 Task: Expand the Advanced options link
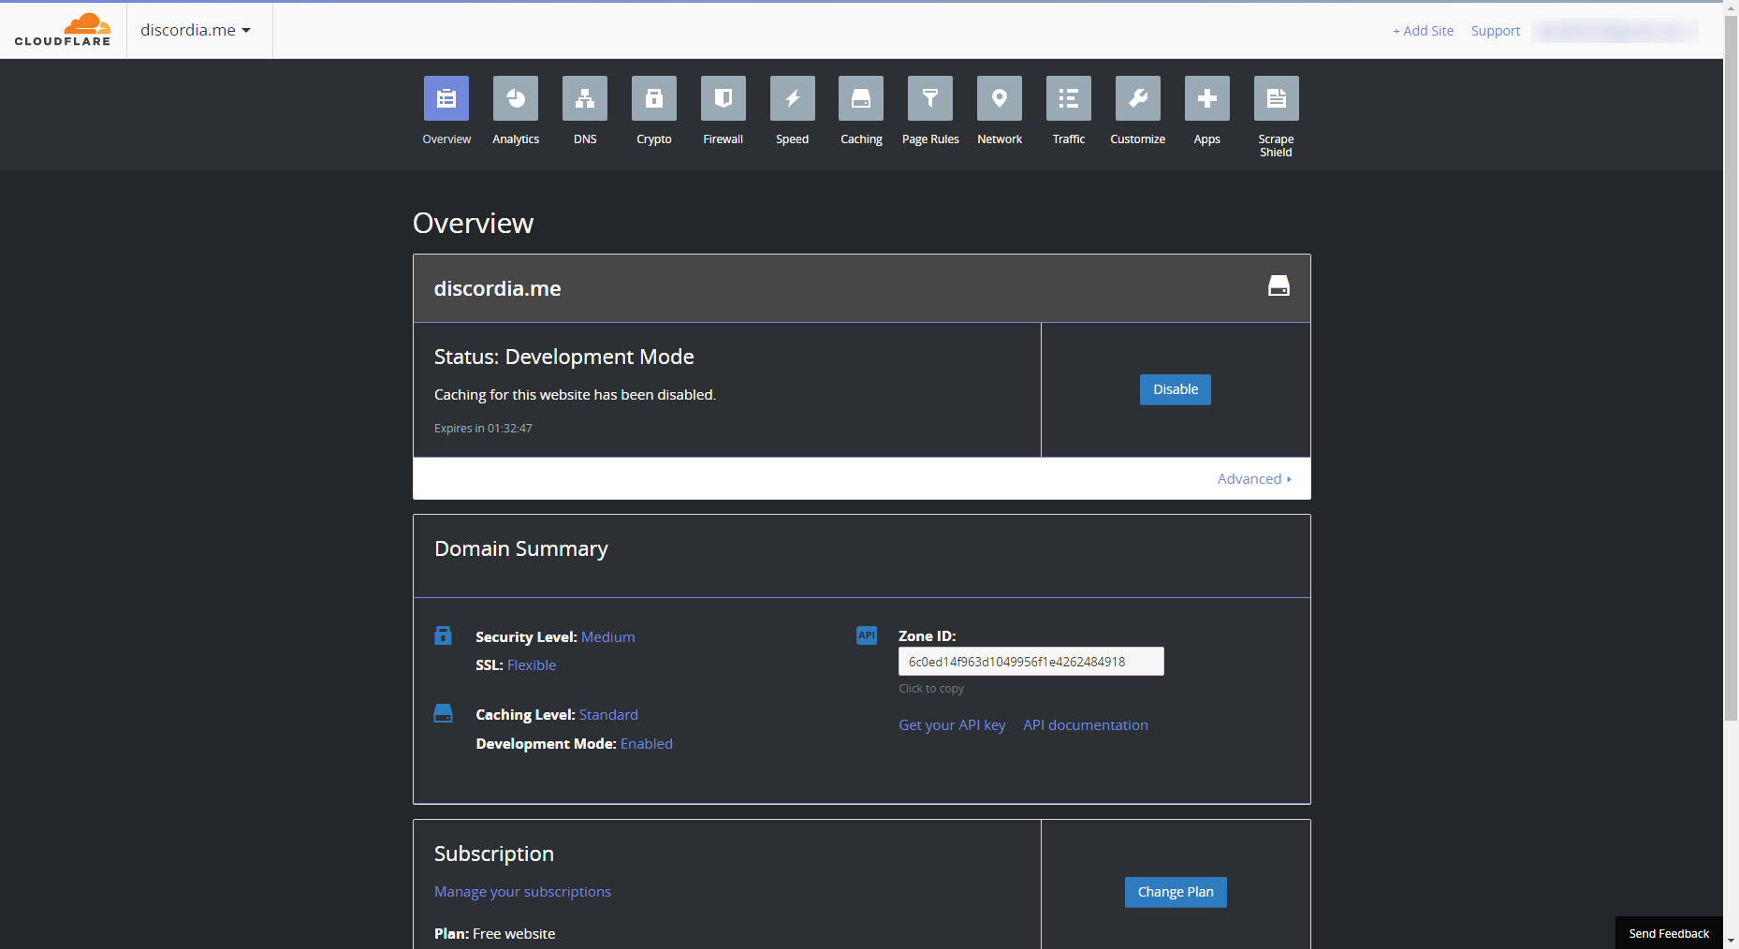pyautogui.click(x=1254, y=479)
